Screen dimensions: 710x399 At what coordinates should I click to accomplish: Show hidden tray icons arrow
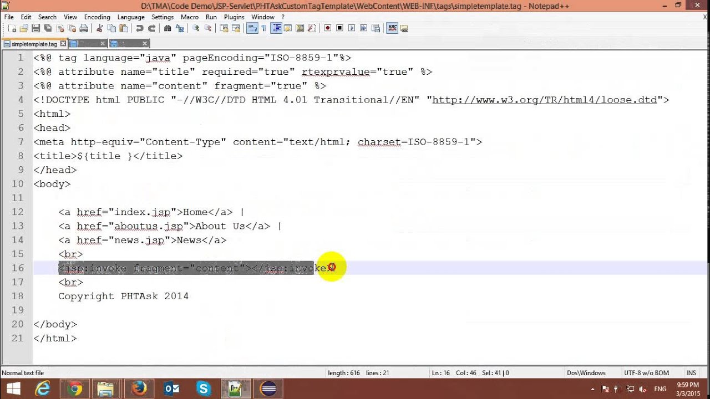coord(593,389)
